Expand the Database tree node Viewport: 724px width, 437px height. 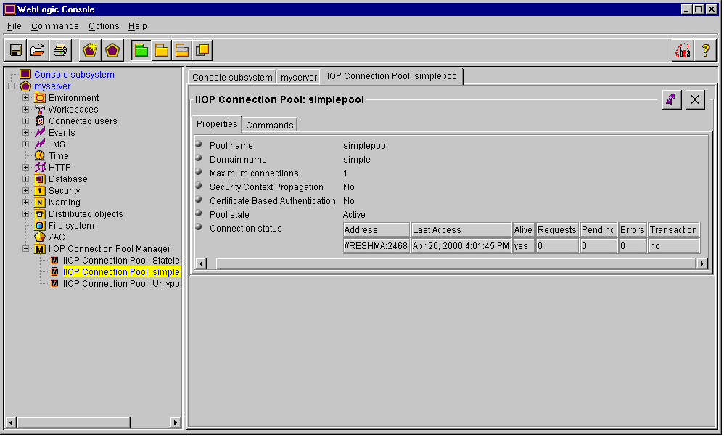(x=26, y=179)
